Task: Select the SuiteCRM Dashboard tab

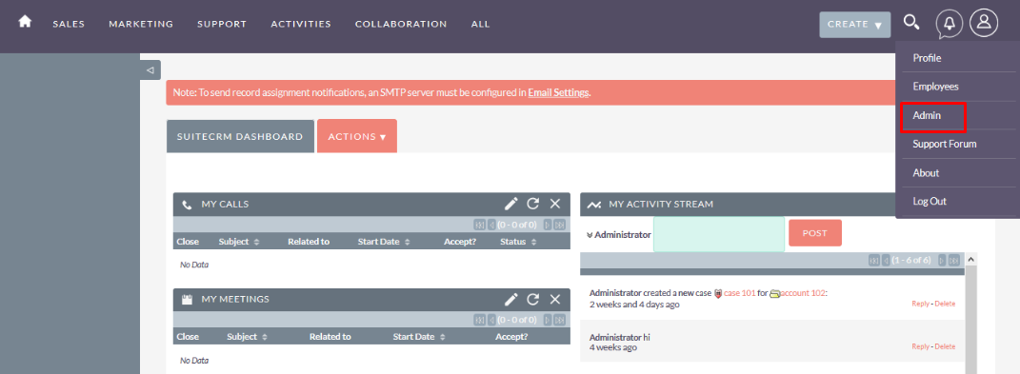Action: click(240, 137)
